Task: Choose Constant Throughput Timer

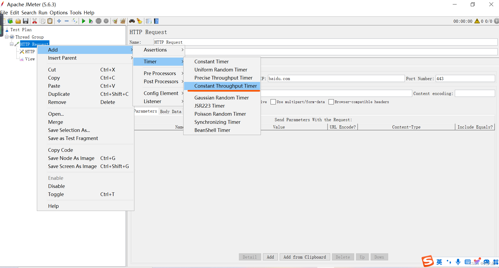Action: (222, 86)
